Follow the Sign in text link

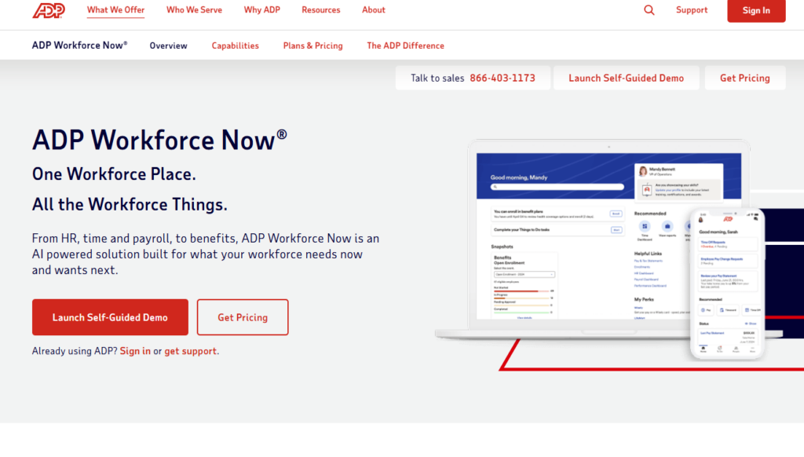135,351
